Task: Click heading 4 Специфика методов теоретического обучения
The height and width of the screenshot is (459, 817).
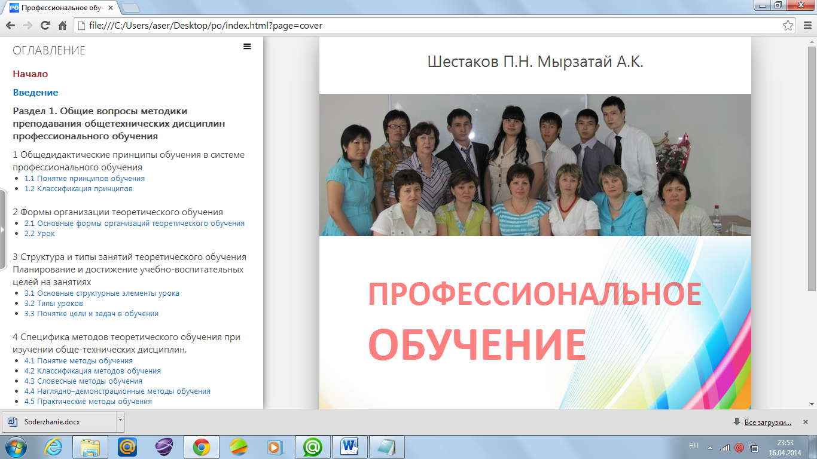Action: (126, 343)
